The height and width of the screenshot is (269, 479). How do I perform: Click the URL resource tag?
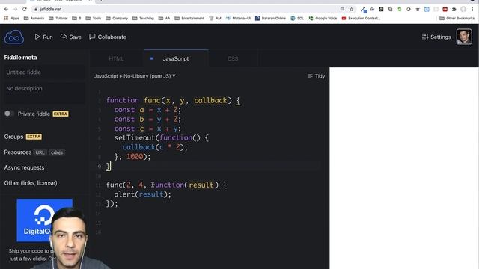point(40,152)
